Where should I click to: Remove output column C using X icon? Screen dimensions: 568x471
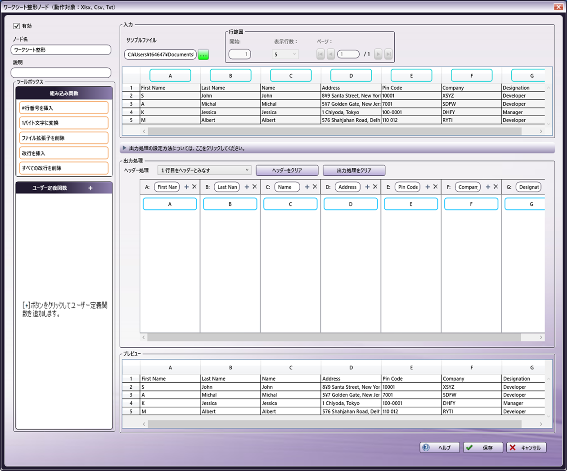pyautogui.click(x=315, y=187)
